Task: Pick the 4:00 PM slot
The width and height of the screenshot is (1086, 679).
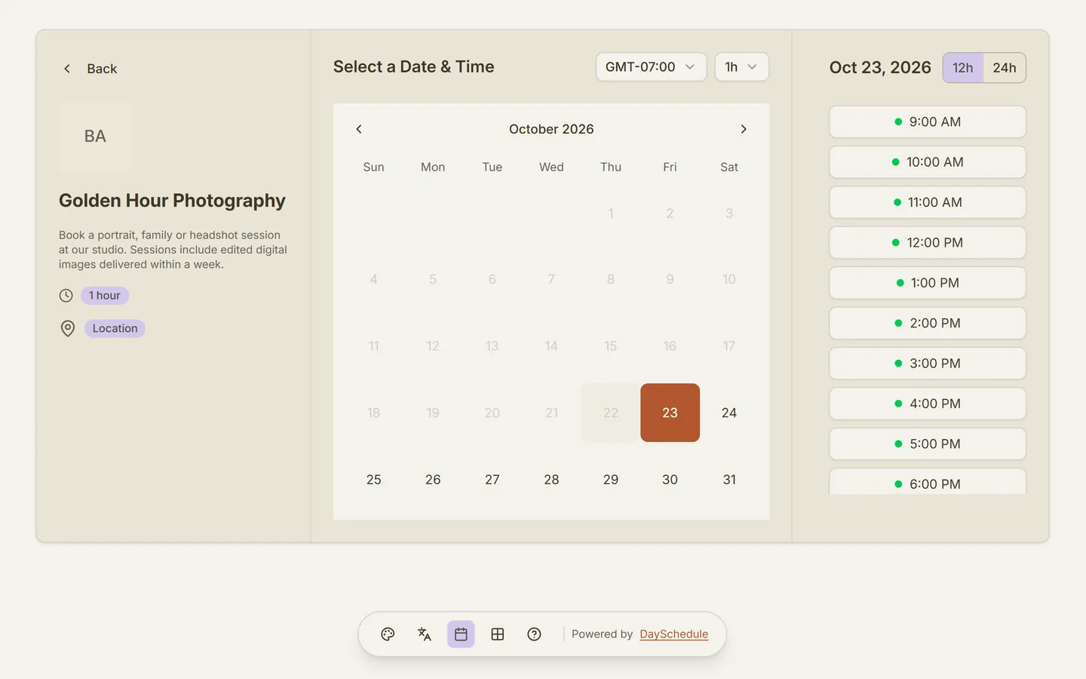Action: [x=928, y=404]
